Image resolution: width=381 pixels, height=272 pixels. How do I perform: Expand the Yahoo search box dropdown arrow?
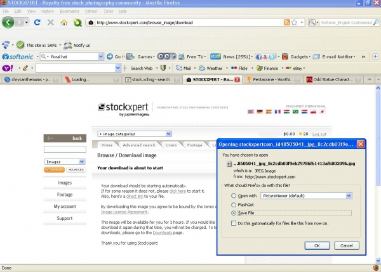point(117,68)
